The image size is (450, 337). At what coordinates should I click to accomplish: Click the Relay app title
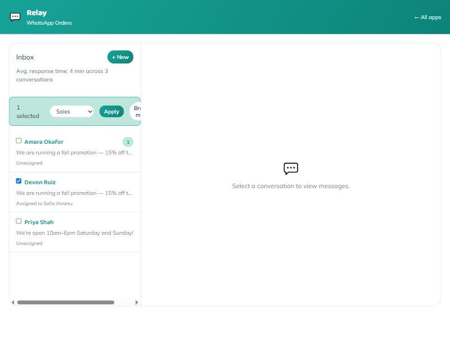pyautogui.click(x=37, y=13)
